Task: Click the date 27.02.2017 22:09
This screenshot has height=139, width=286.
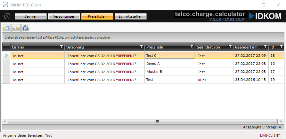Action: pos(250,56)
